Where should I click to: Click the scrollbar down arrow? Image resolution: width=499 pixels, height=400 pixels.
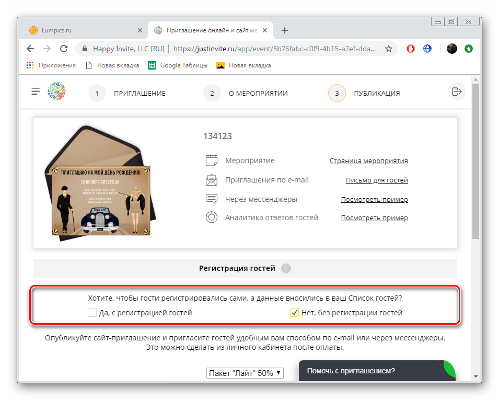coord(475,376)
